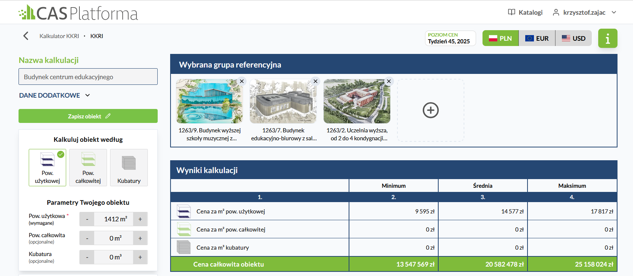
Task: Increase Pow. użytkowa with the plus button
Action: tap(140, 219)
